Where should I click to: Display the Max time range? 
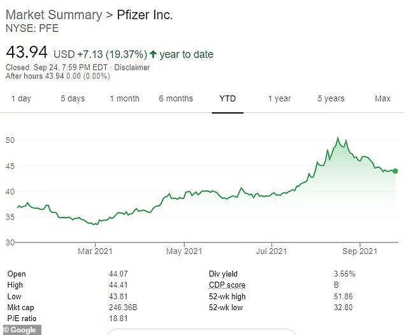pos(382,98)
